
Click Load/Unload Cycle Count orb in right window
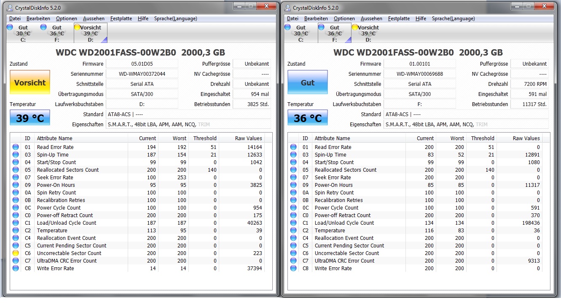(x=293, y=223)
